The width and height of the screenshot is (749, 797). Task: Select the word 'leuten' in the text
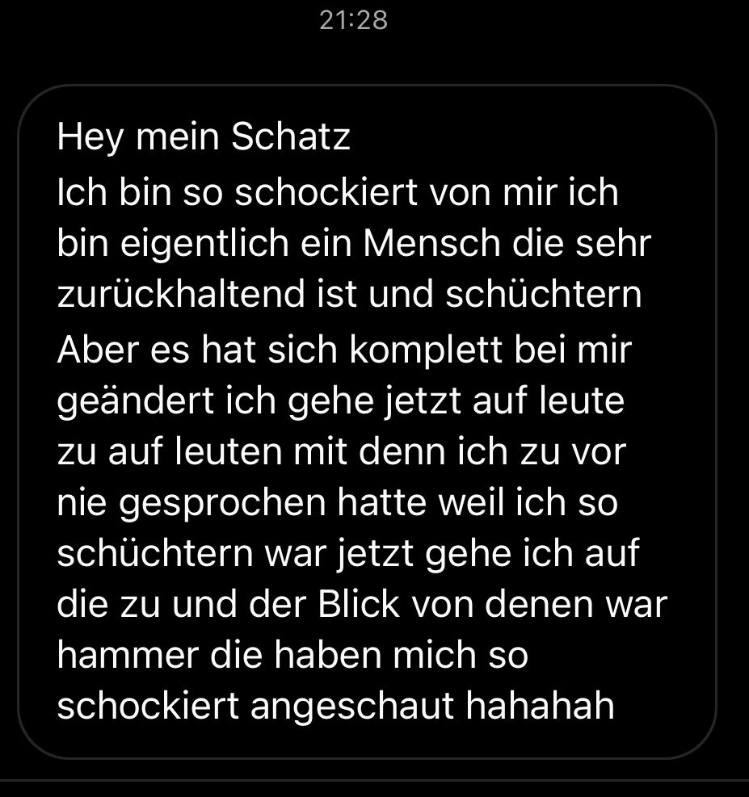click(x=229, y=451)
